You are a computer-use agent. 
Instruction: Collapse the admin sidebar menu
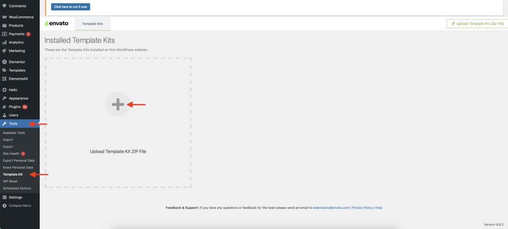tap(20, 205)
